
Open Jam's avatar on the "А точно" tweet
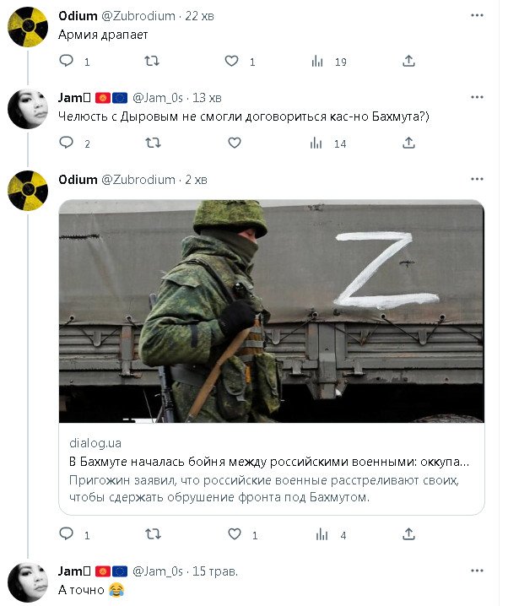point(28,582)
